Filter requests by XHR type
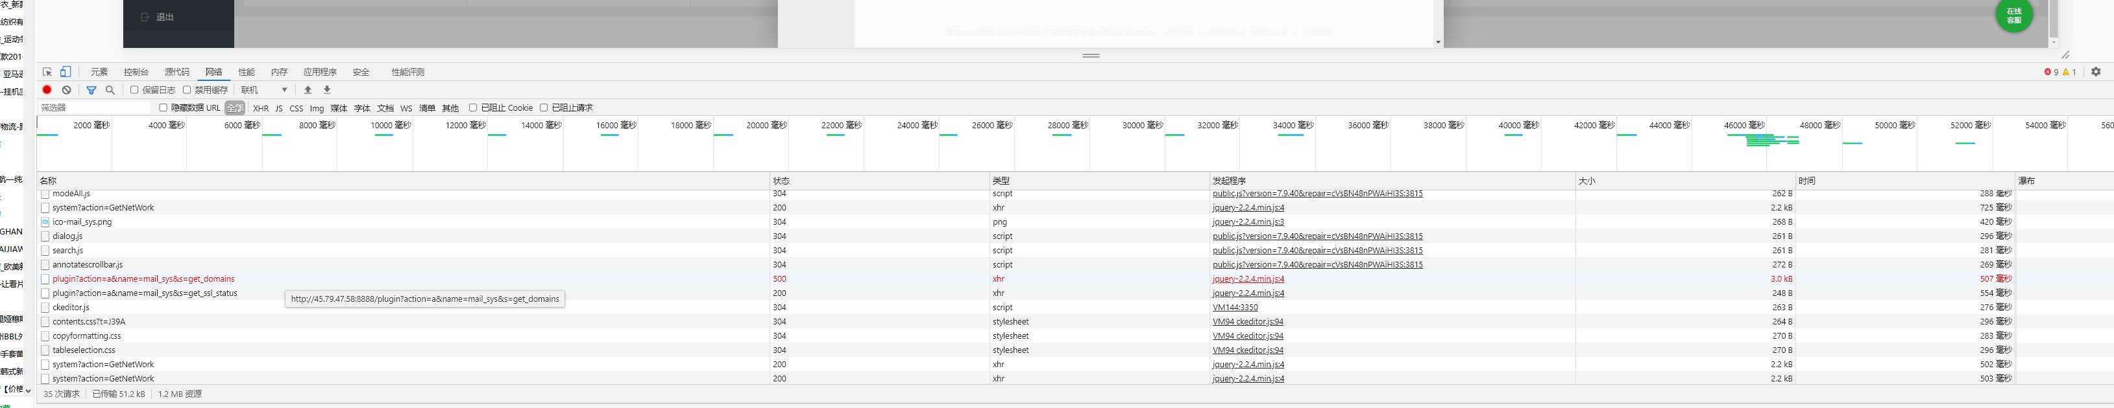Screen dimensions: 2114x408 [x=261, y=108]
